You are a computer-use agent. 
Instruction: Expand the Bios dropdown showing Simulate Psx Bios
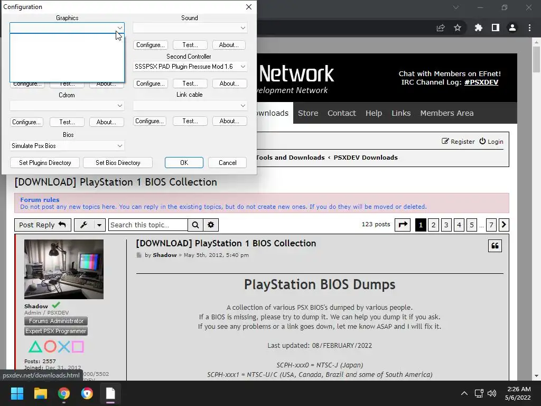coord(67,146)
